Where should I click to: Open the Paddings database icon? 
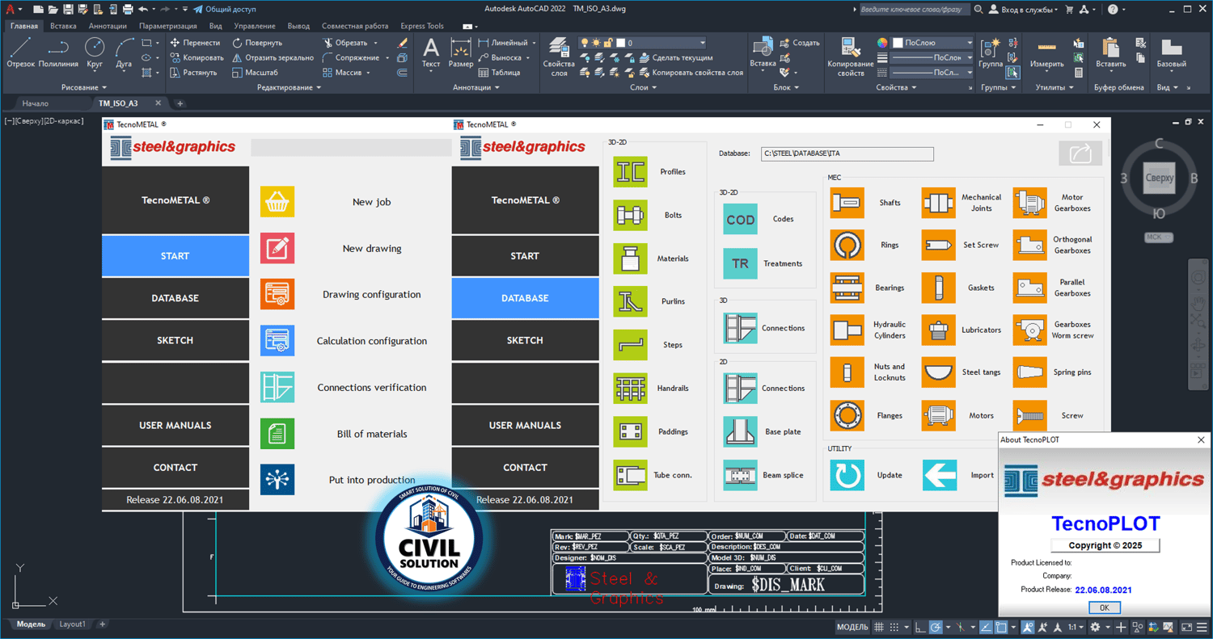tap(630, 431)
